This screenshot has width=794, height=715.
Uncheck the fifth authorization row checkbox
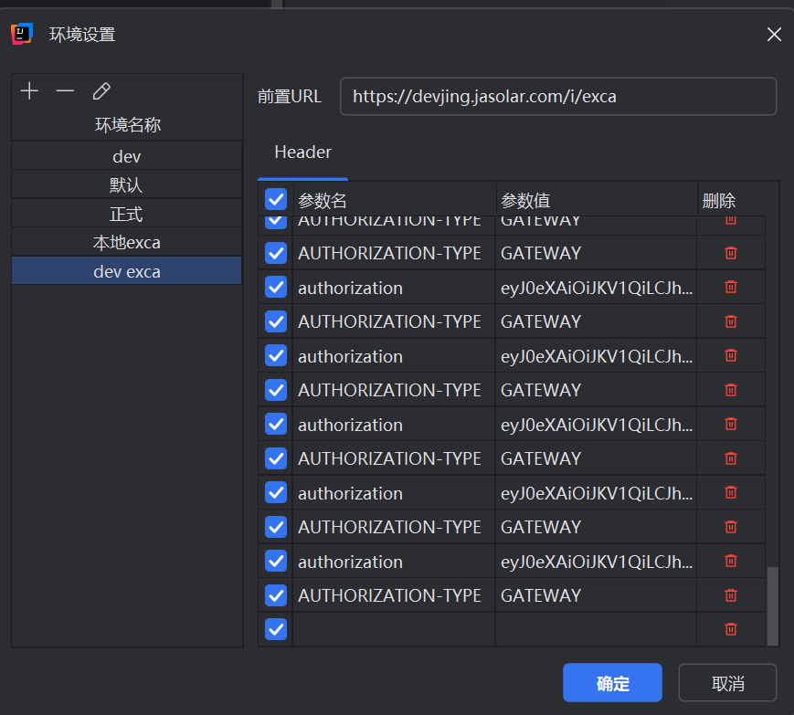coord(276,561)
